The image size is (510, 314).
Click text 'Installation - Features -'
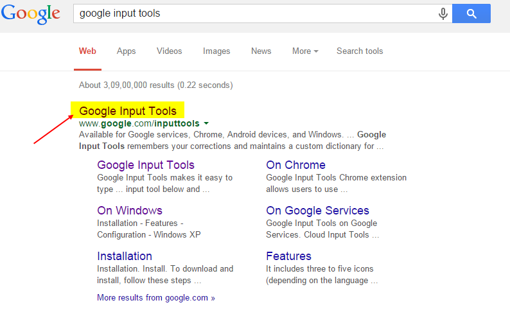pyautogui.click(x=140, y=223)
